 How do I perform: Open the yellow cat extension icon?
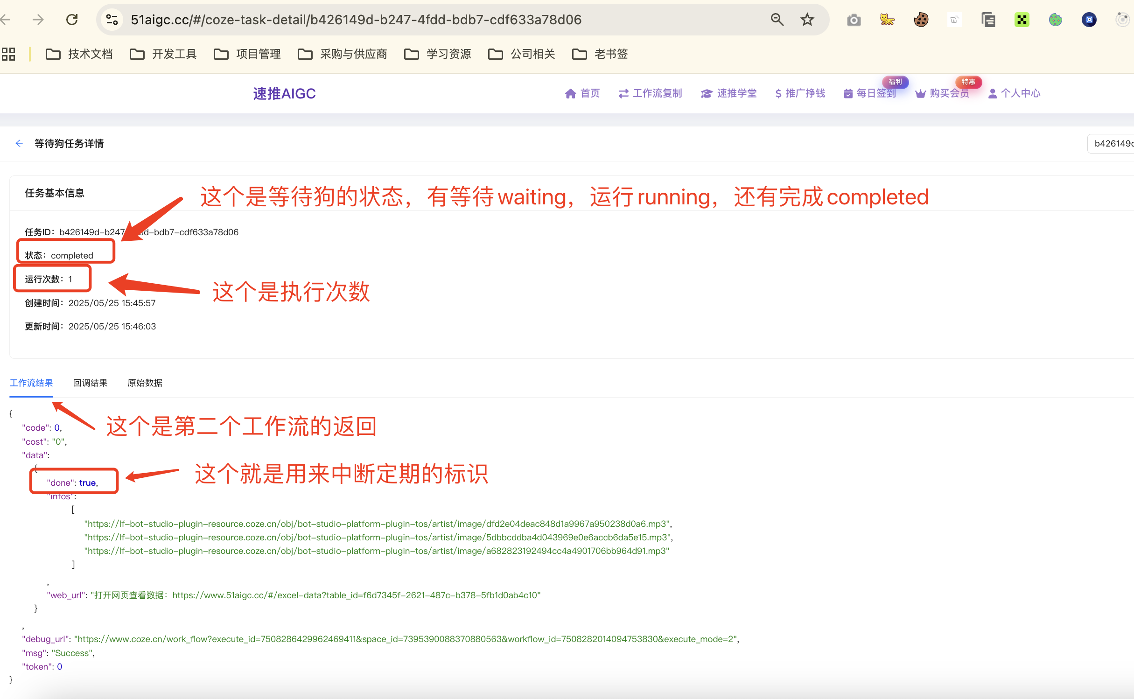point(887,20)
